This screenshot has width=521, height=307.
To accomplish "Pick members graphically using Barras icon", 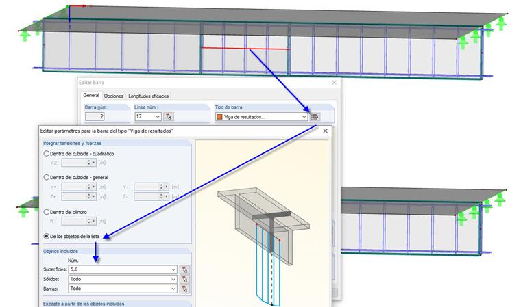I will coord(184,289).
